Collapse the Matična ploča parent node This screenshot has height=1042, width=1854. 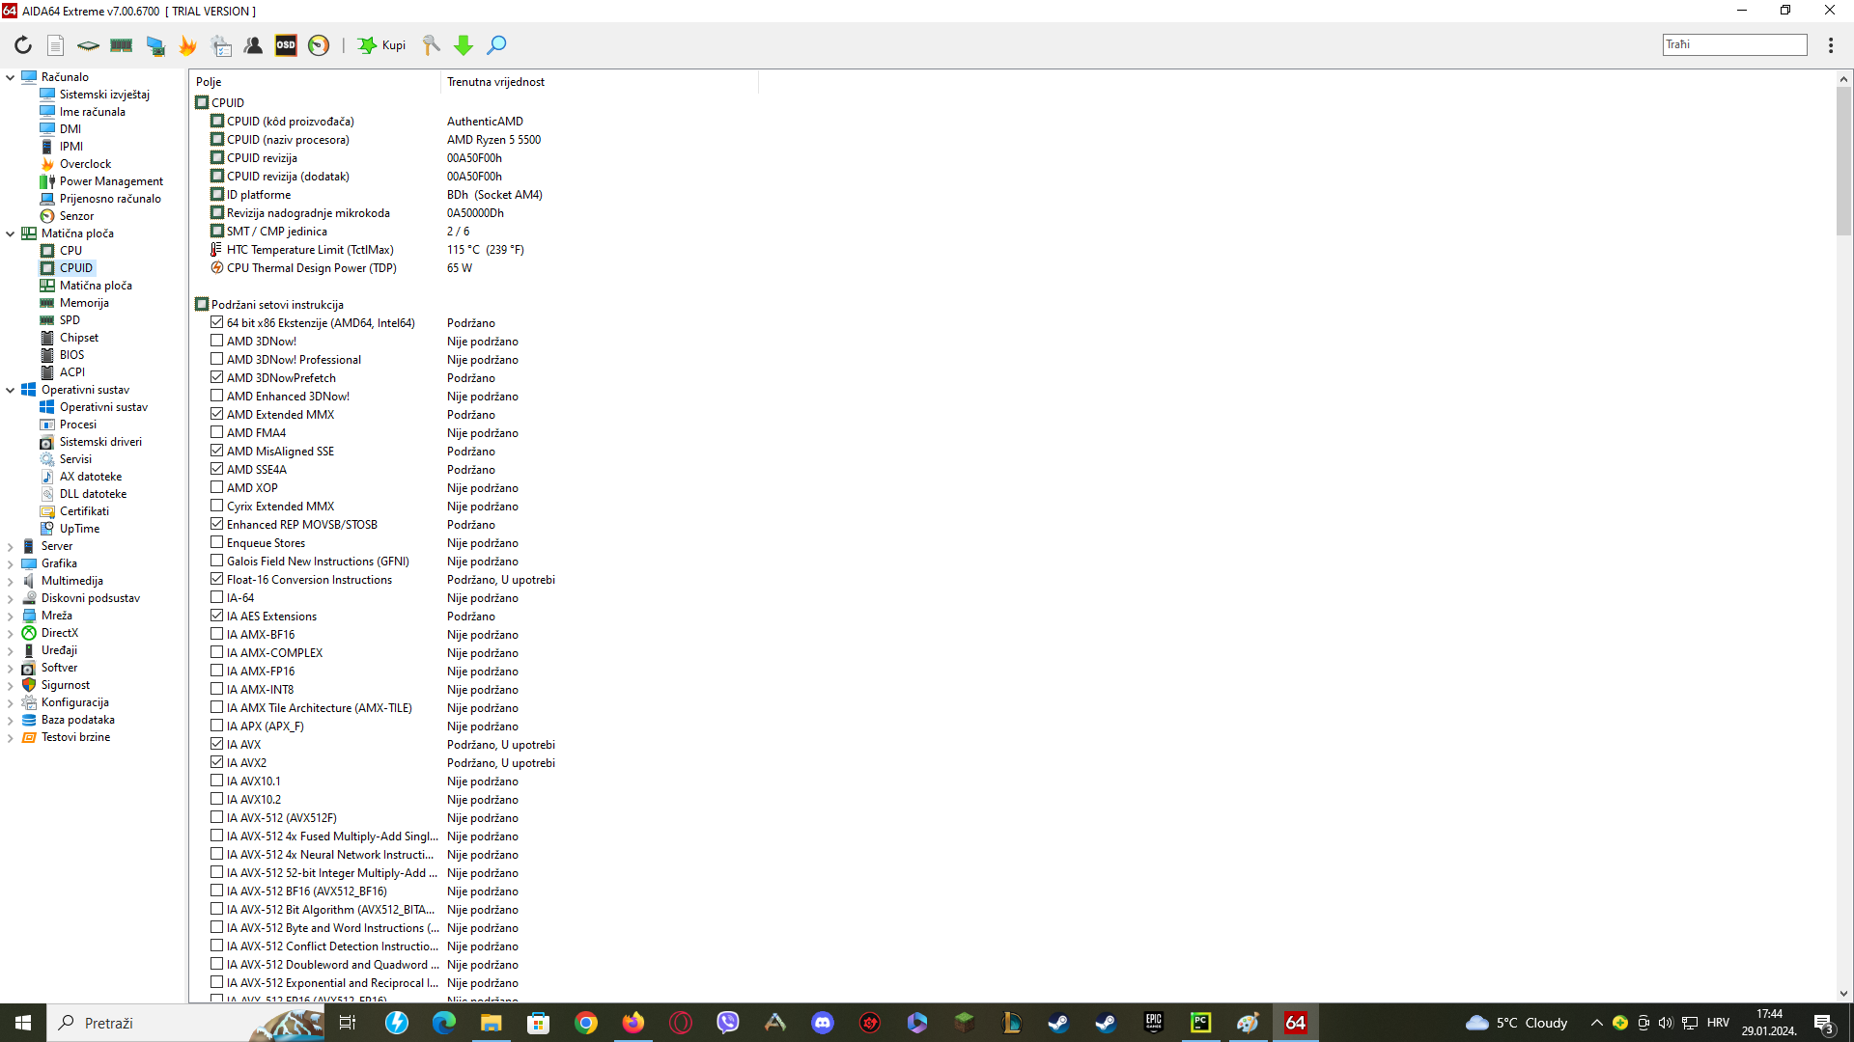pos(11,233)
